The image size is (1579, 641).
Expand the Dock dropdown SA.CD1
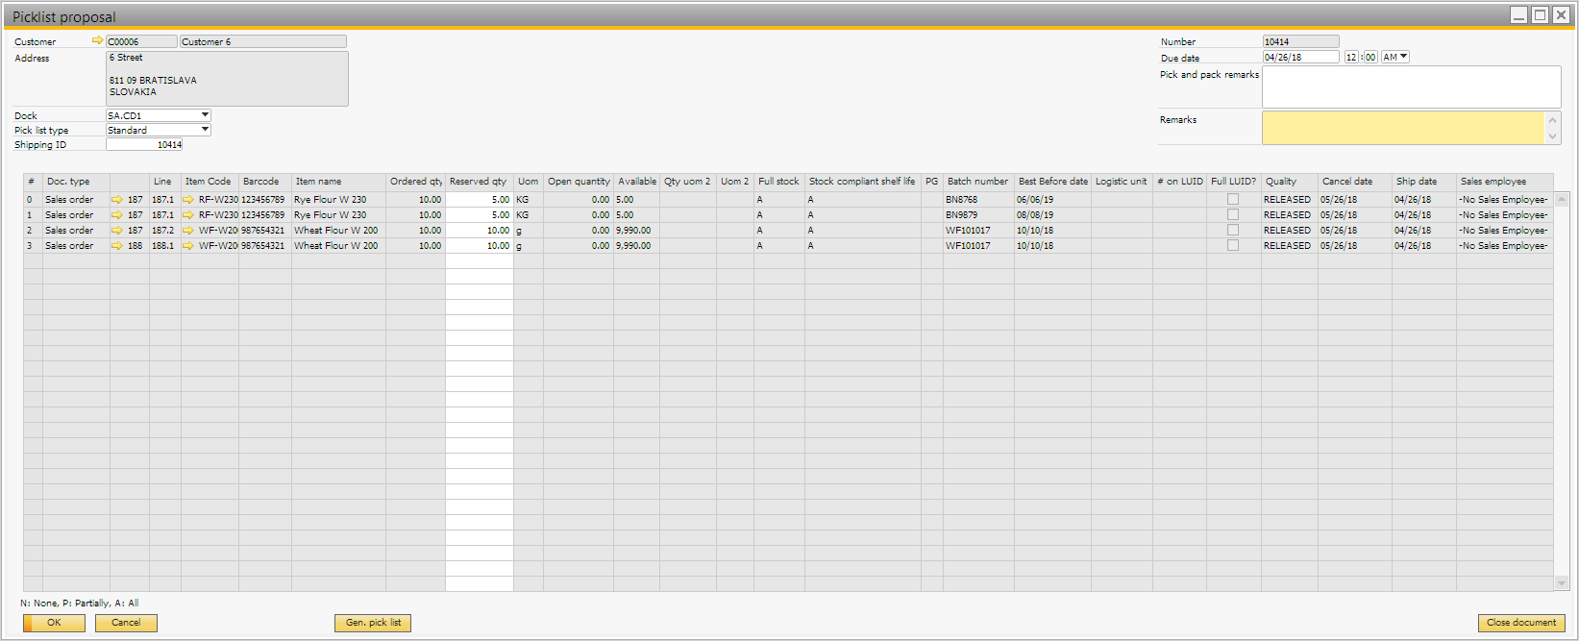(x=205, y=115)
